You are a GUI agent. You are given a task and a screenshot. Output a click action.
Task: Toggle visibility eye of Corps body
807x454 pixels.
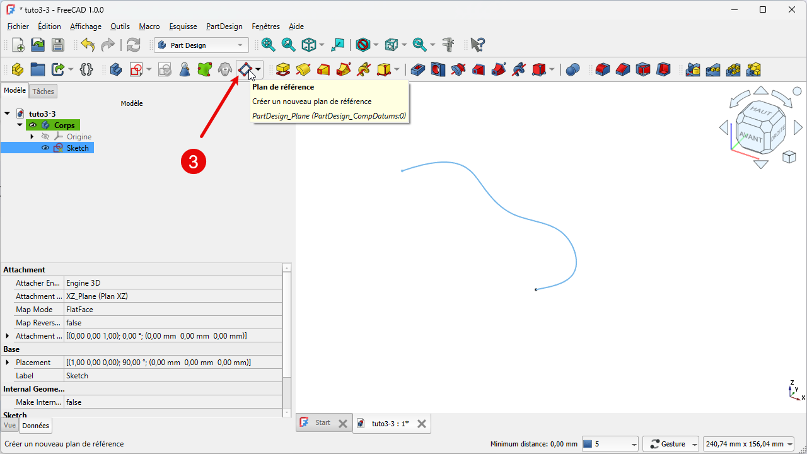click(33, 125)
